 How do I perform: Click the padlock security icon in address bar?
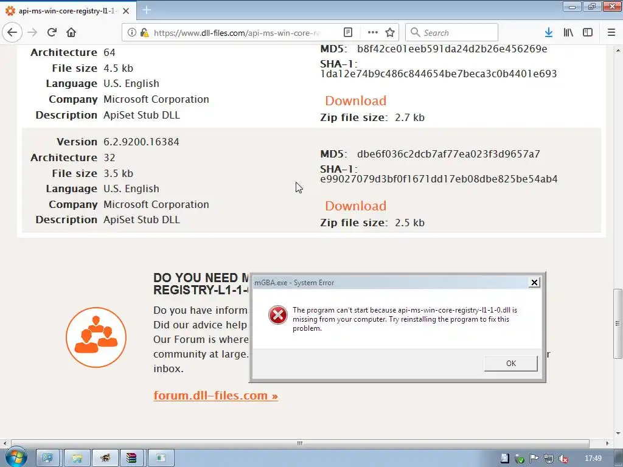click(144, 33)
